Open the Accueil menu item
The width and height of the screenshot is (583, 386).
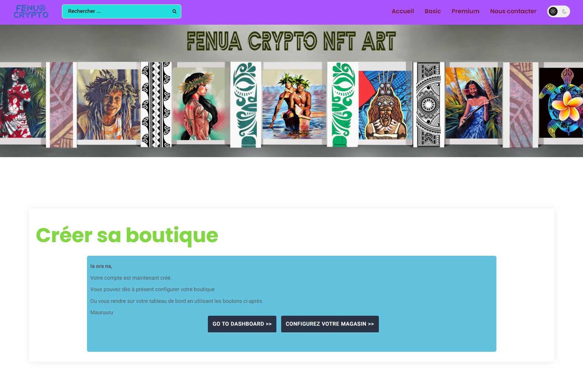point(402,11)
